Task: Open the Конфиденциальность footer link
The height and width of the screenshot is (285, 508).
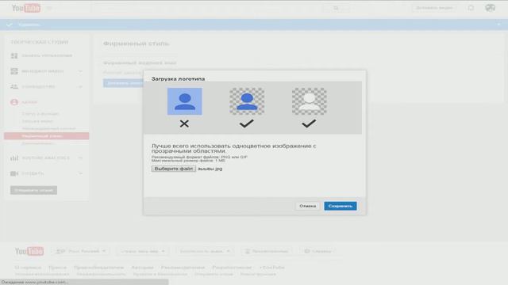Action: 101,275
